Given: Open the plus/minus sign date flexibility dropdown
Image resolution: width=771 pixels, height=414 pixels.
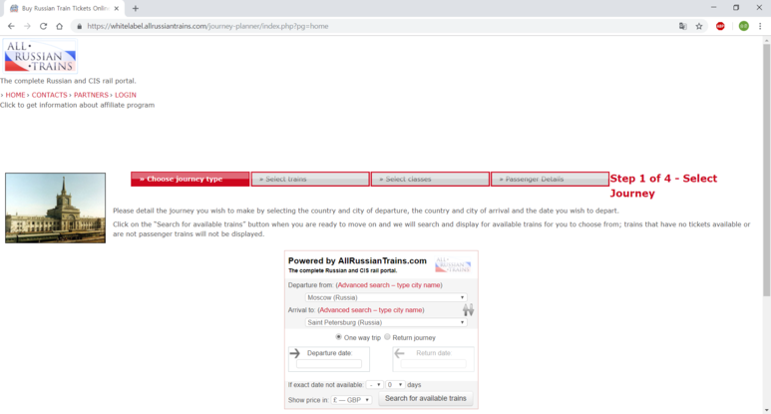Looking at the screenshot, I should pyautogui.click(x=375, y=384).
